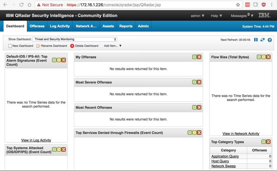The height and width of the screenshot is (171, 277).
Task: Pop out Top Services Denied through Firewalls widget
Action: [190, 133]
